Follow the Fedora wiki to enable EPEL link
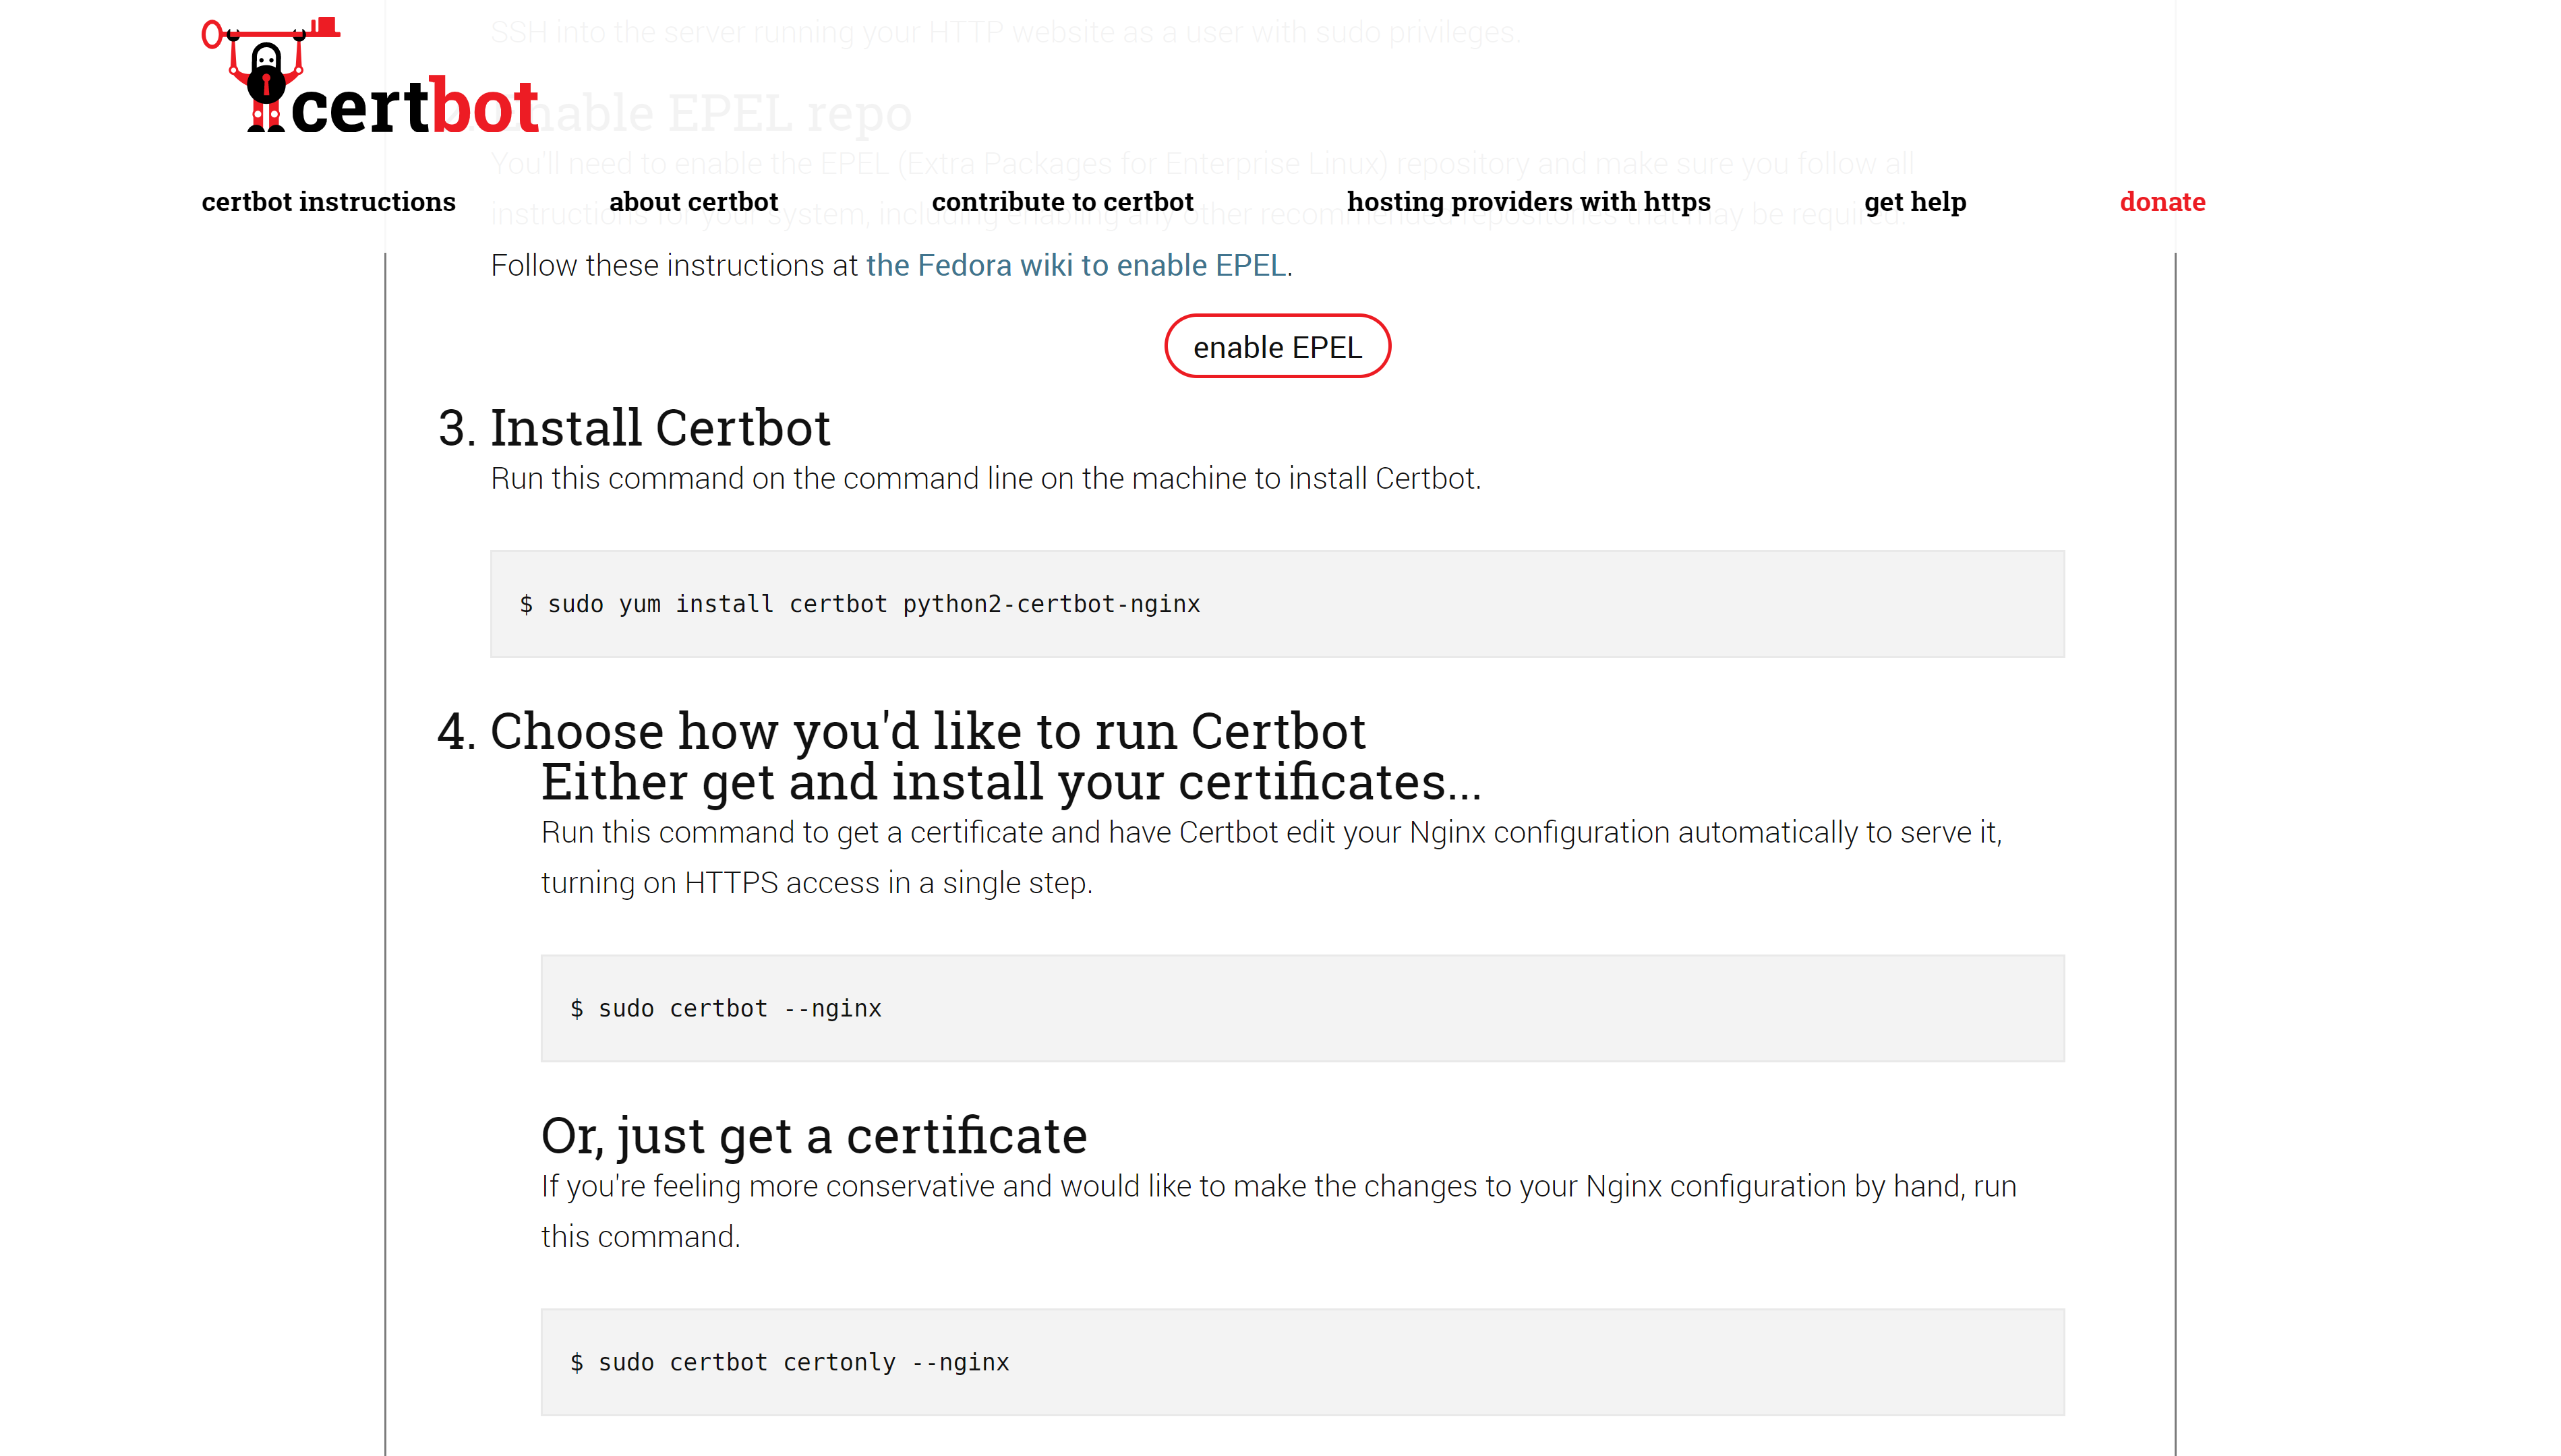Viewport: 2561px width, 1456px height. (1076, 266)
